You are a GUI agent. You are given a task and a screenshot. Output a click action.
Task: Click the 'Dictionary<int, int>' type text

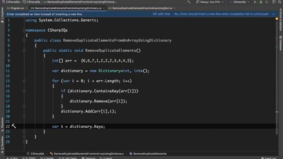click(x=121, y=71)
